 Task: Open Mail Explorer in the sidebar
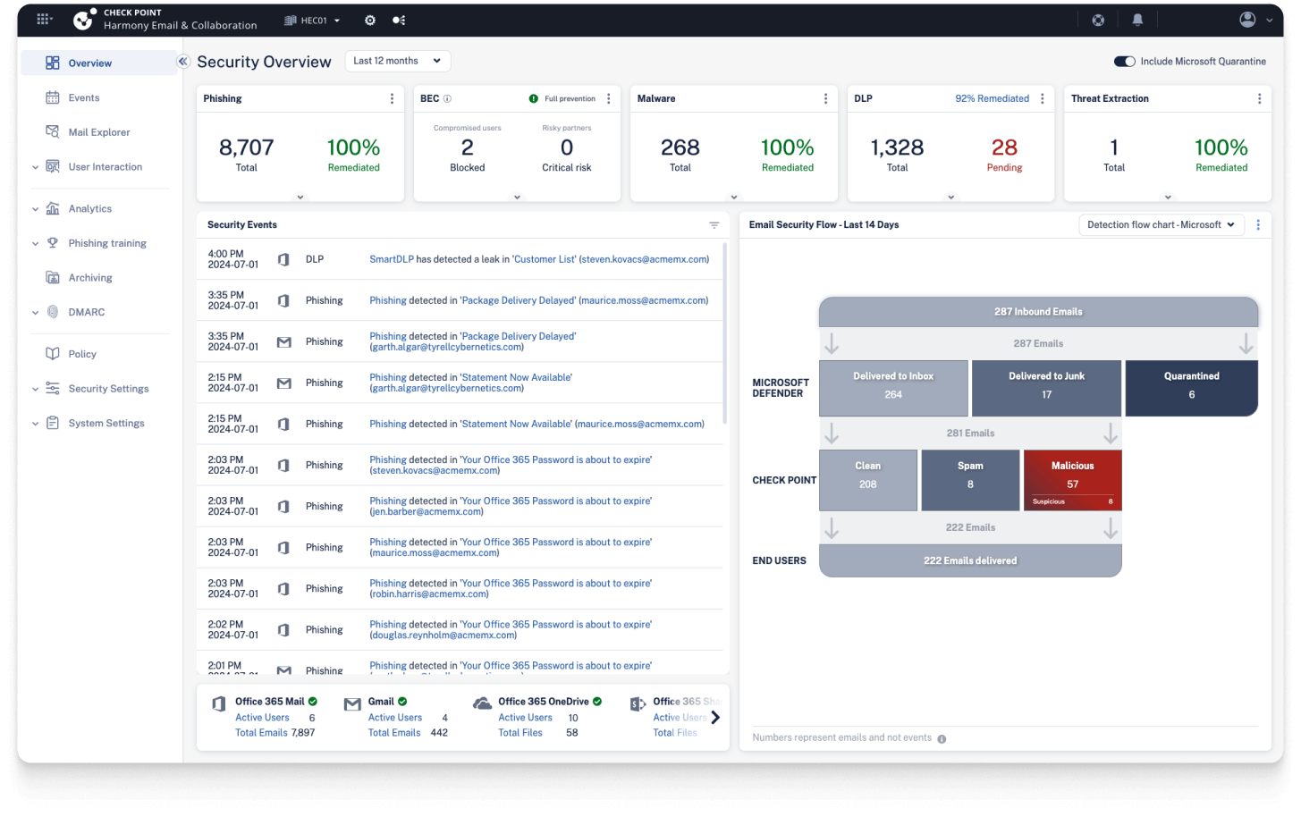pos(98,132)
